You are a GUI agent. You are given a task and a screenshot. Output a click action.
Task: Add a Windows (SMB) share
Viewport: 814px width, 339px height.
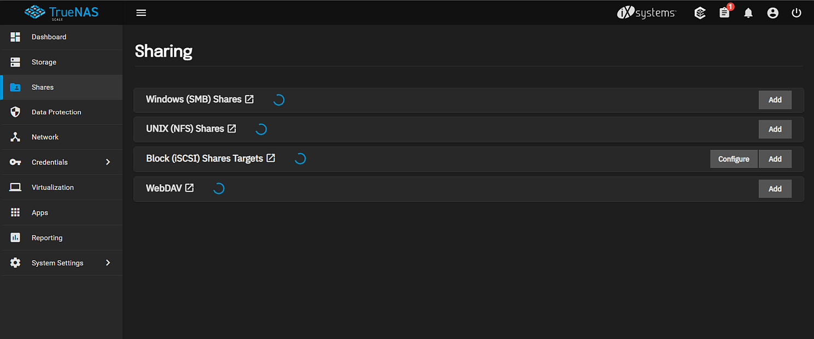pyautogui.click(x=775, y=100)
